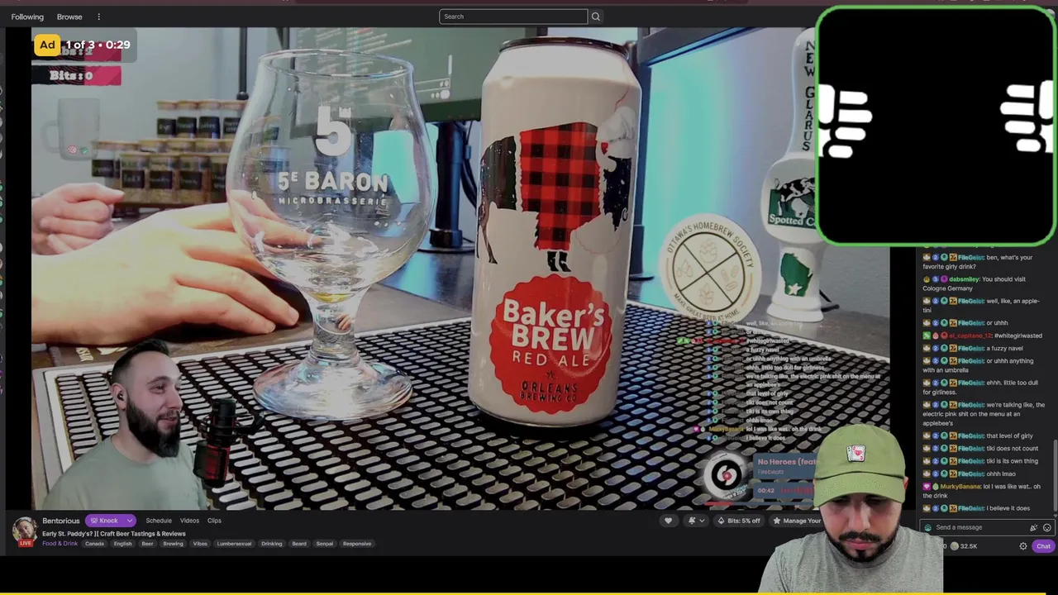This screenshot has height=595, width=1058.
Task: Open the Following page
Action: pyautogui.click(x=27, y=17)
